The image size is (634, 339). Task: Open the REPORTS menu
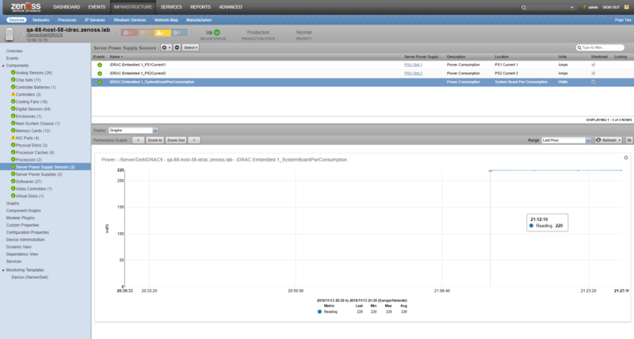coord(201,7)
